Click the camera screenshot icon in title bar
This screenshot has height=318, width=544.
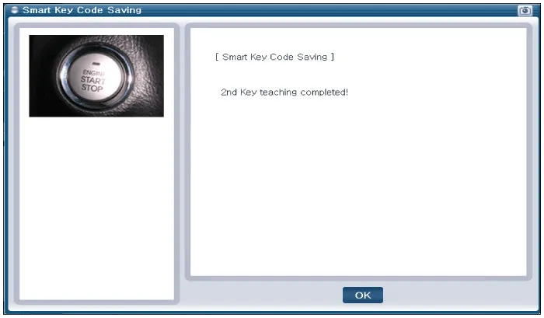(x=525, y=10)
